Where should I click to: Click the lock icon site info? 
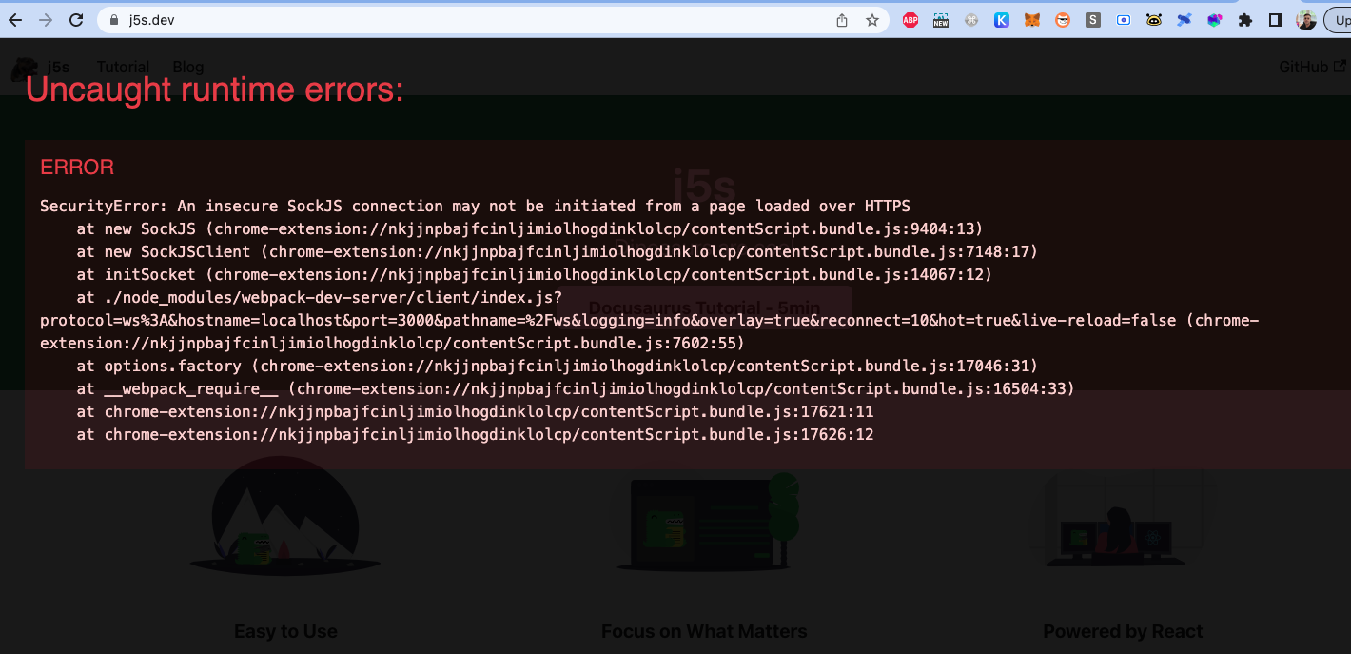pos(114,20)
